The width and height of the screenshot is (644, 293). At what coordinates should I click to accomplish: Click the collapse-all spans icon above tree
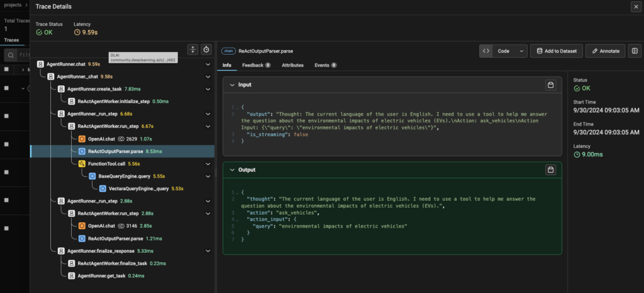194,50
